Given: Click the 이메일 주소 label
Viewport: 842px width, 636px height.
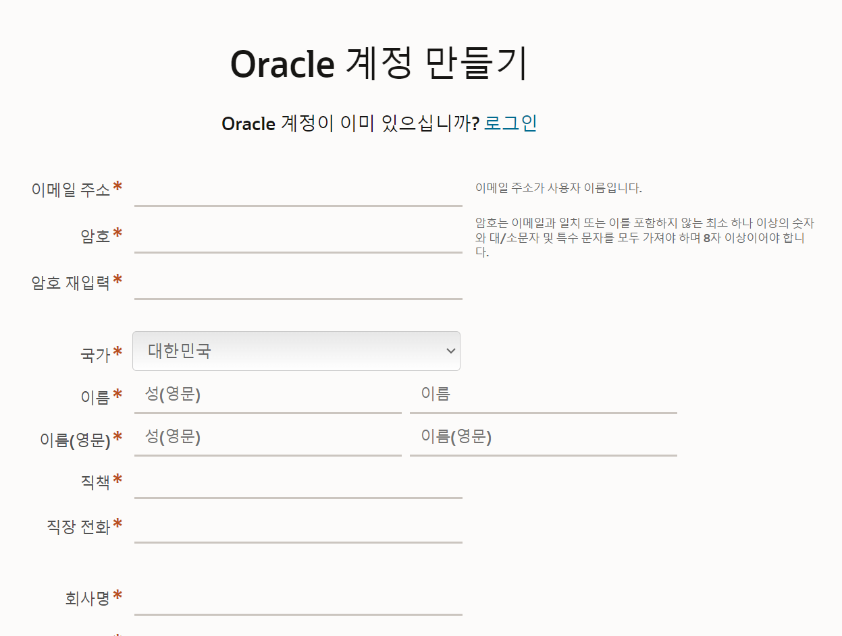Looking at the screenshot, I should click(x=71, y=190).
